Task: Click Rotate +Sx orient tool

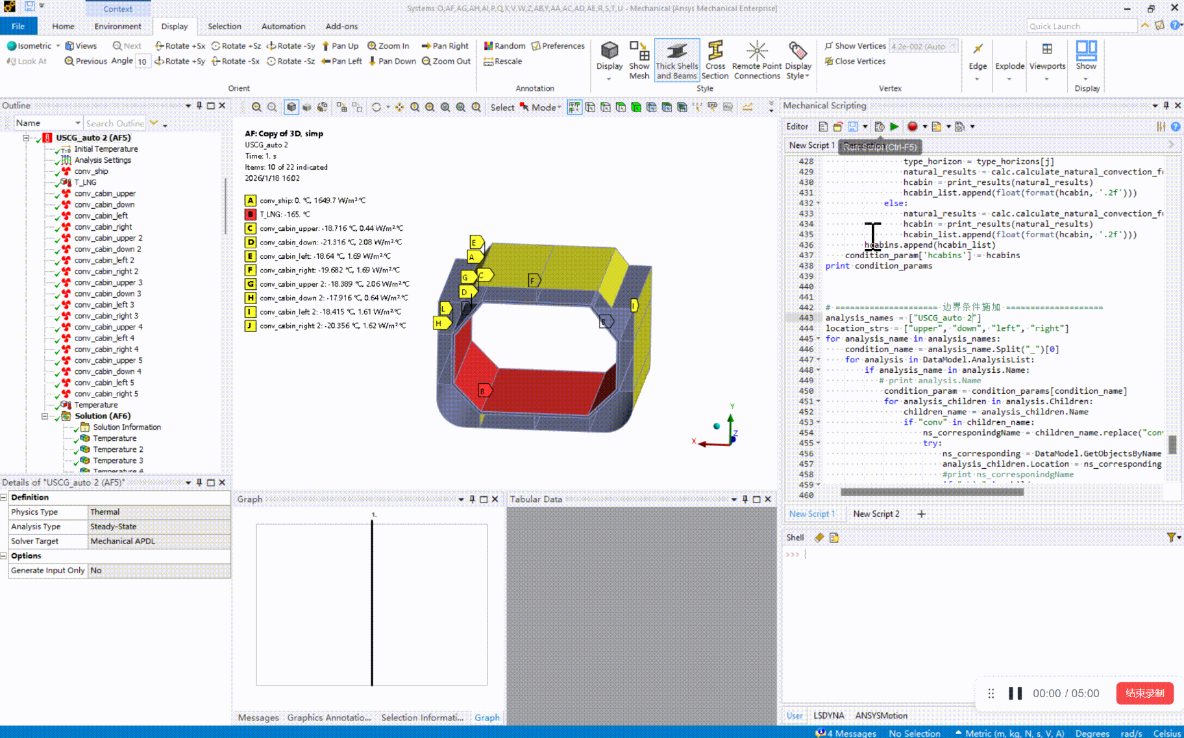Action: (180, 46)
